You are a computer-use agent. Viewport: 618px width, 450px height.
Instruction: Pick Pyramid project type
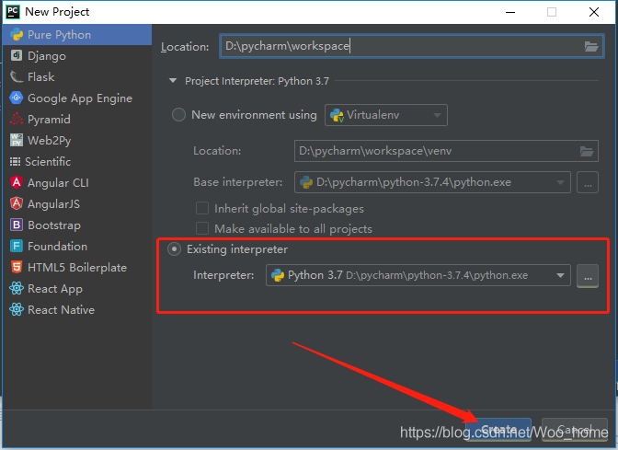click(77, 119)
